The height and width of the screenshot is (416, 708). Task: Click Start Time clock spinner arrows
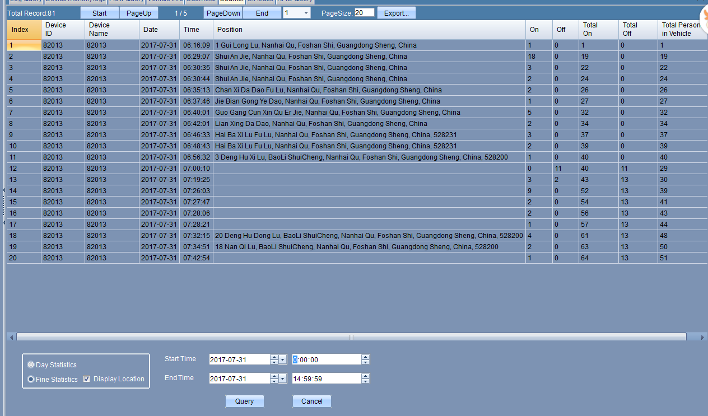pos(365,359)
